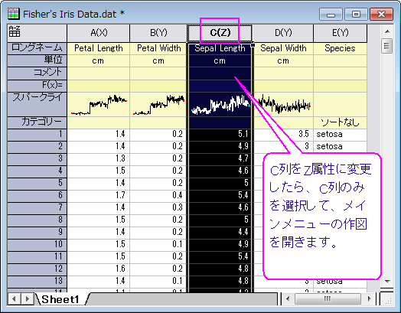Minimize the Fisher's Iris Data window

(331, 14)
